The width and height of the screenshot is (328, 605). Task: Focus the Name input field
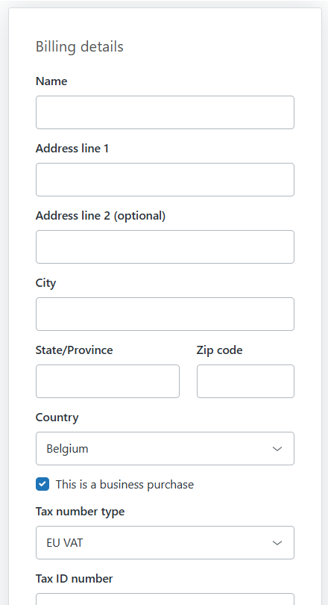(165, 112)
